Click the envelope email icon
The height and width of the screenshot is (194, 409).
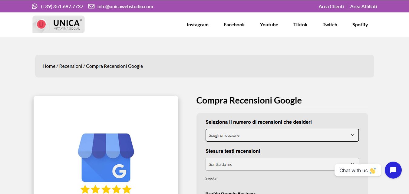[x=91, y=6]
